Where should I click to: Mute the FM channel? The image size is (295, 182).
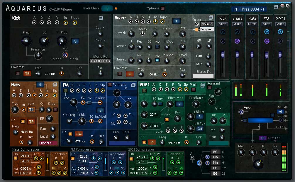point(267,24)
